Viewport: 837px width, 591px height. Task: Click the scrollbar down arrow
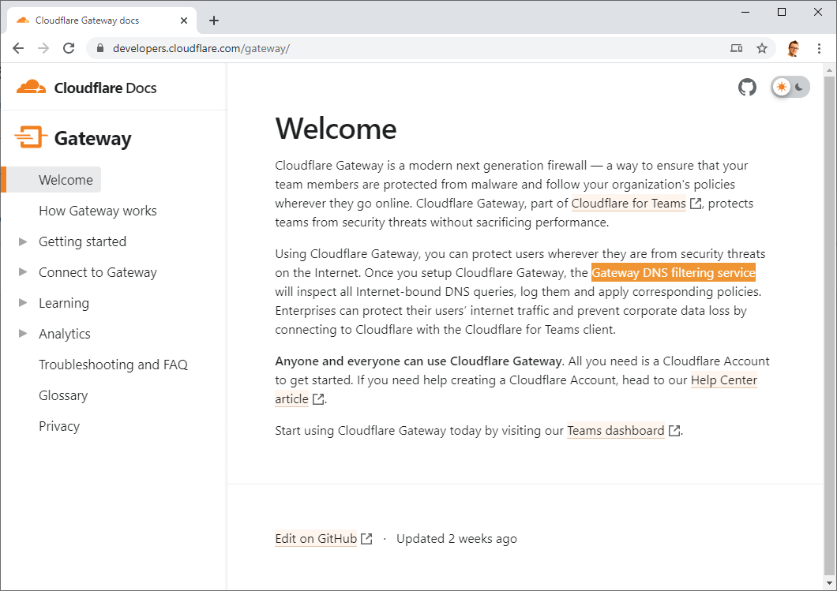pyautogui.click(x=829, y=583)
